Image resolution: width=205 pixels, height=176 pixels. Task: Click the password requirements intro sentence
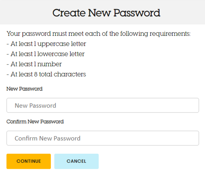coord(98,34)
